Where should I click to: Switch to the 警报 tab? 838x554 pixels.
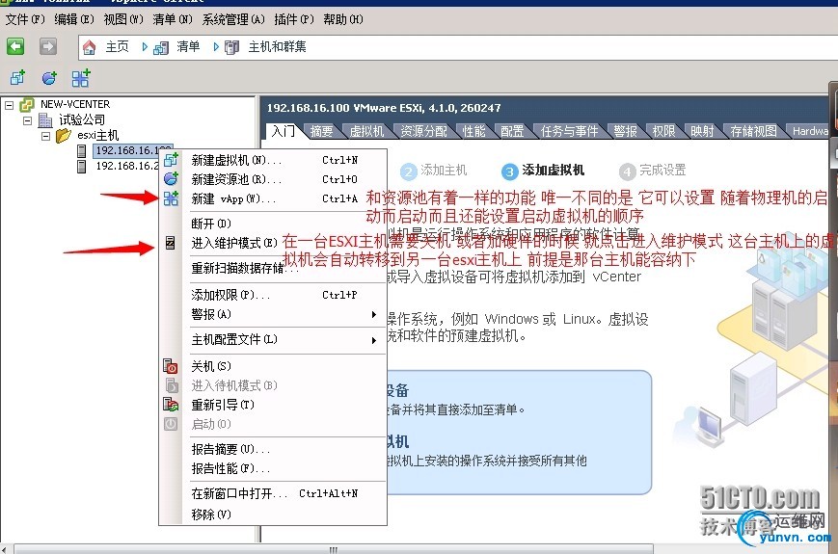coord(625,131)
